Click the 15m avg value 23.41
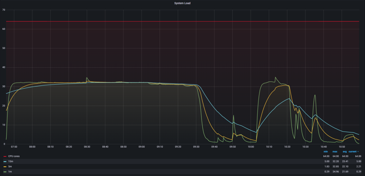The height and width of the screenshot is (176, 365). [x=345, y=161]
